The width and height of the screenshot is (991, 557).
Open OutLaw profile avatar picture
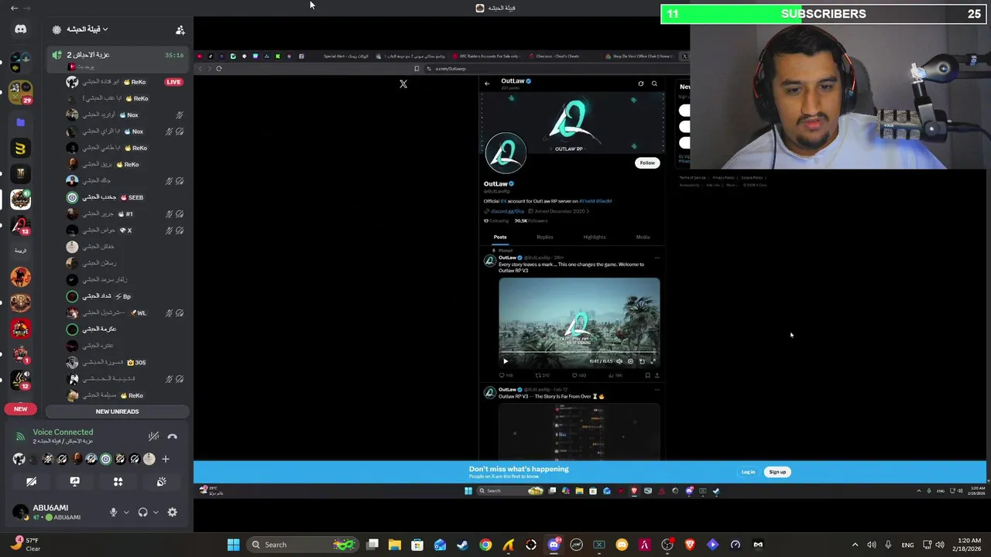(506, 153)
